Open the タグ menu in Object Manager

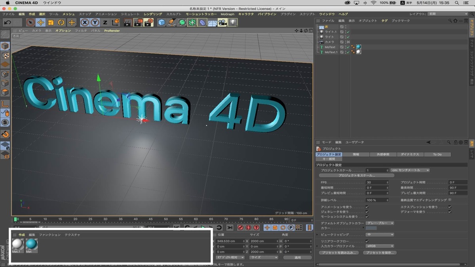pos(384,21)
